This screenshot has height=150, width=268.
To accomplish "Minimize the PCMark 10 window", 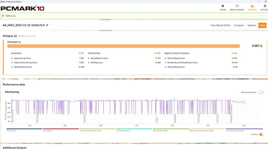I will click(x=259, y=1).
